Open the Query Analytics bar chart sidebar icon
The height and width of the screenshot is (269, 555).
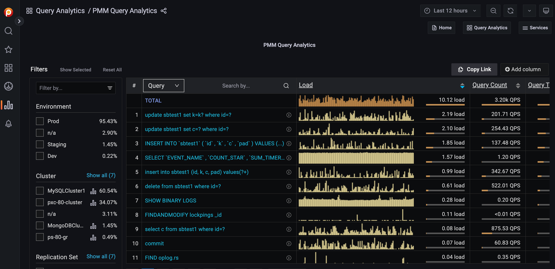pos(9,105)
